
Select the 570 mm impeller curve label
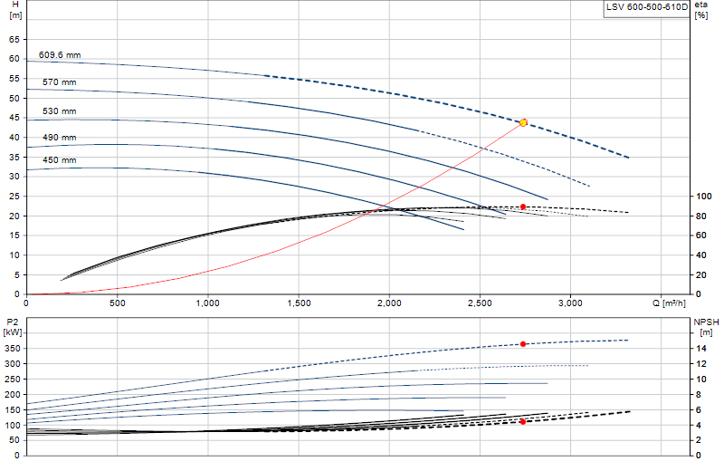click(x=59, y=82)
